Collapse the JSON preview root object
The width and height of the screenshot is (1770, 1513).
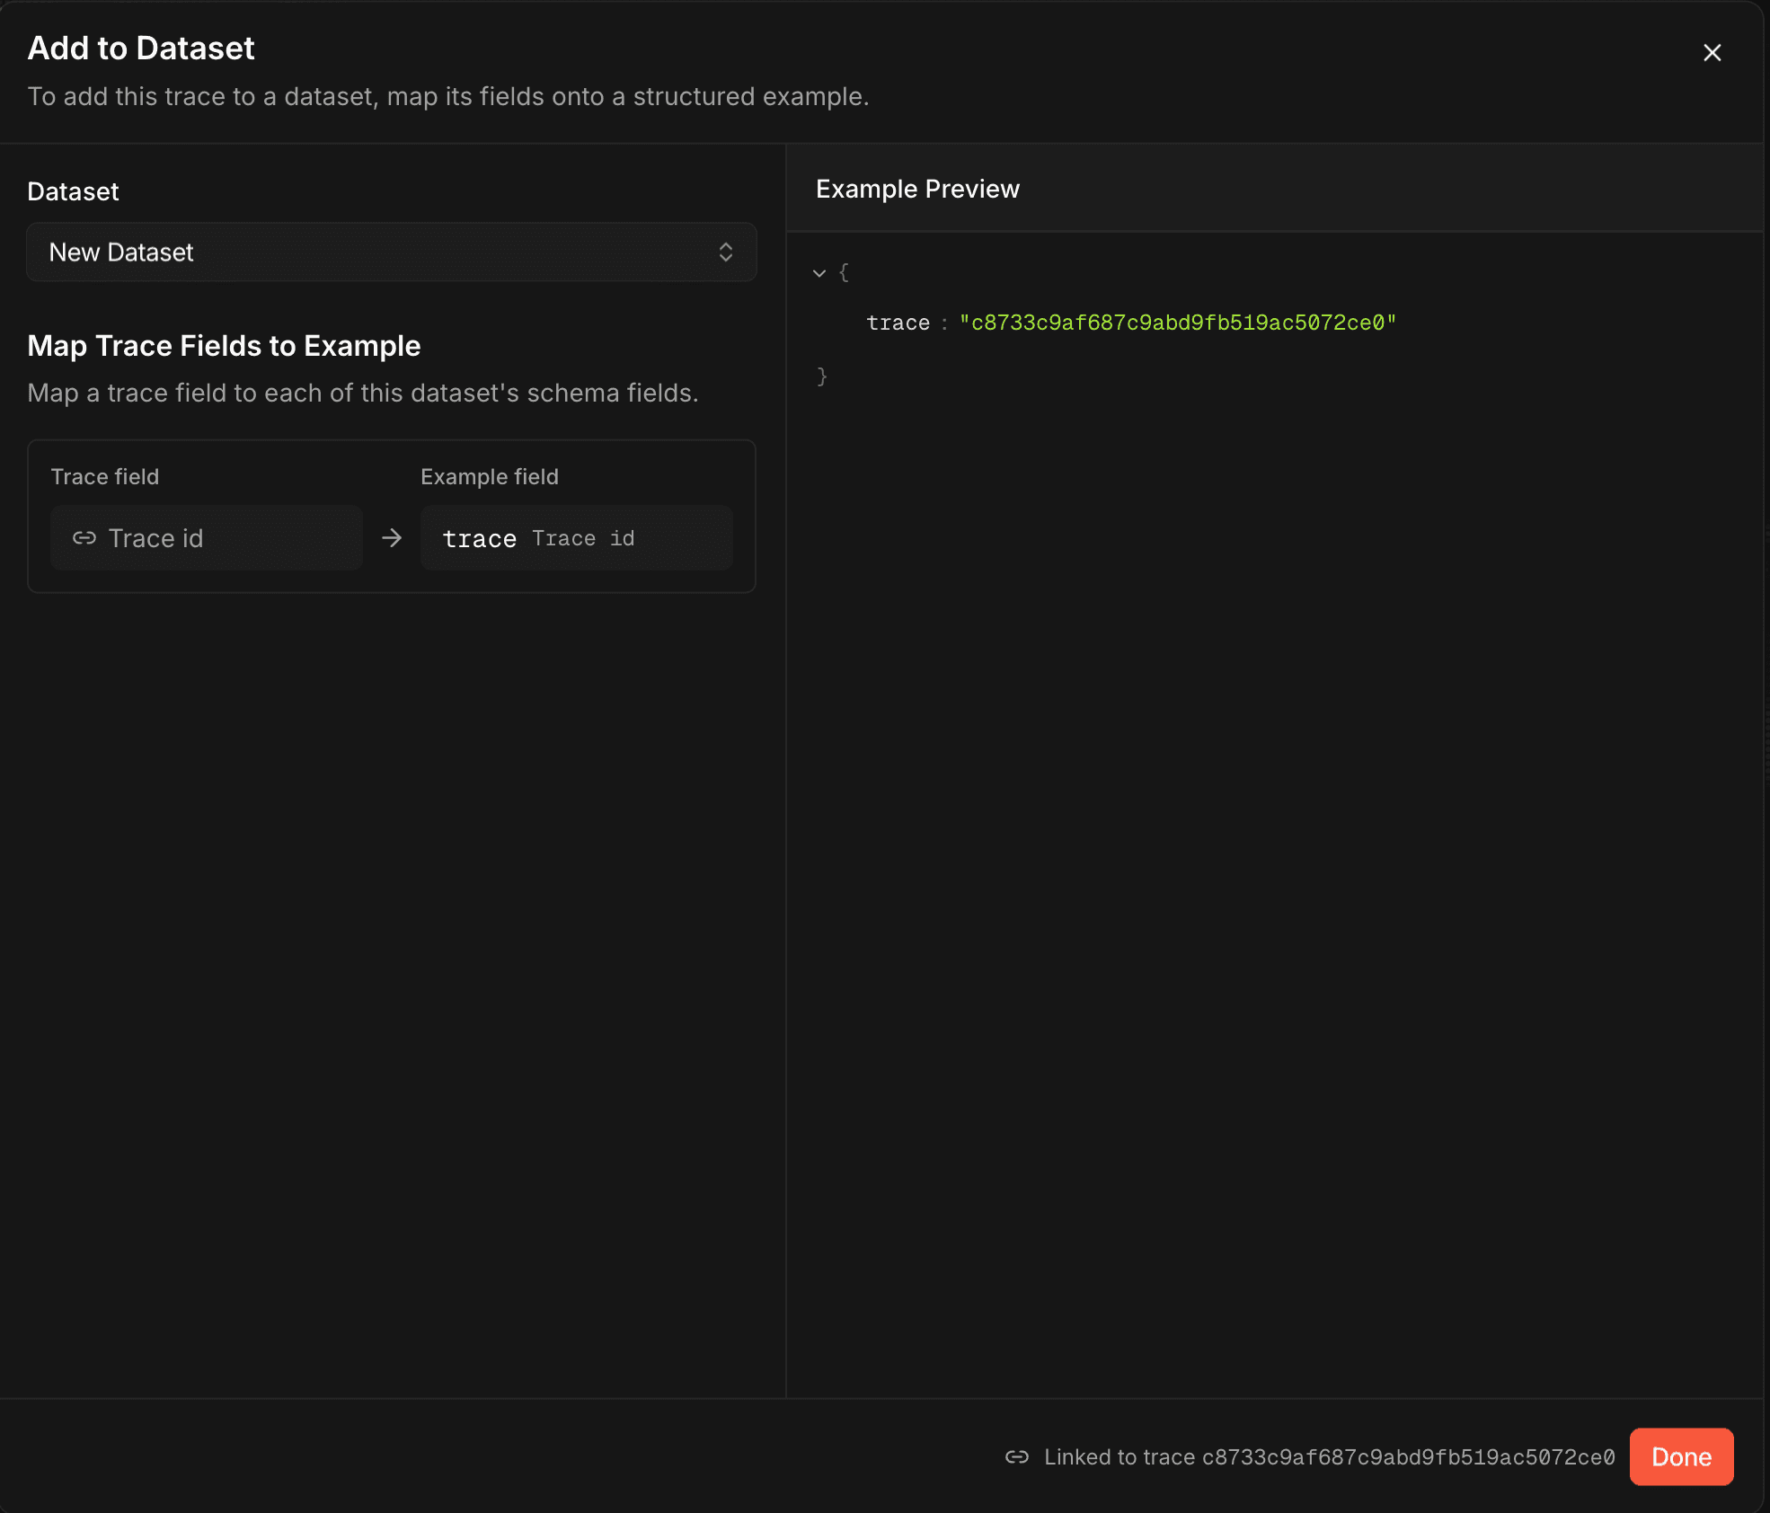point(819,273)
